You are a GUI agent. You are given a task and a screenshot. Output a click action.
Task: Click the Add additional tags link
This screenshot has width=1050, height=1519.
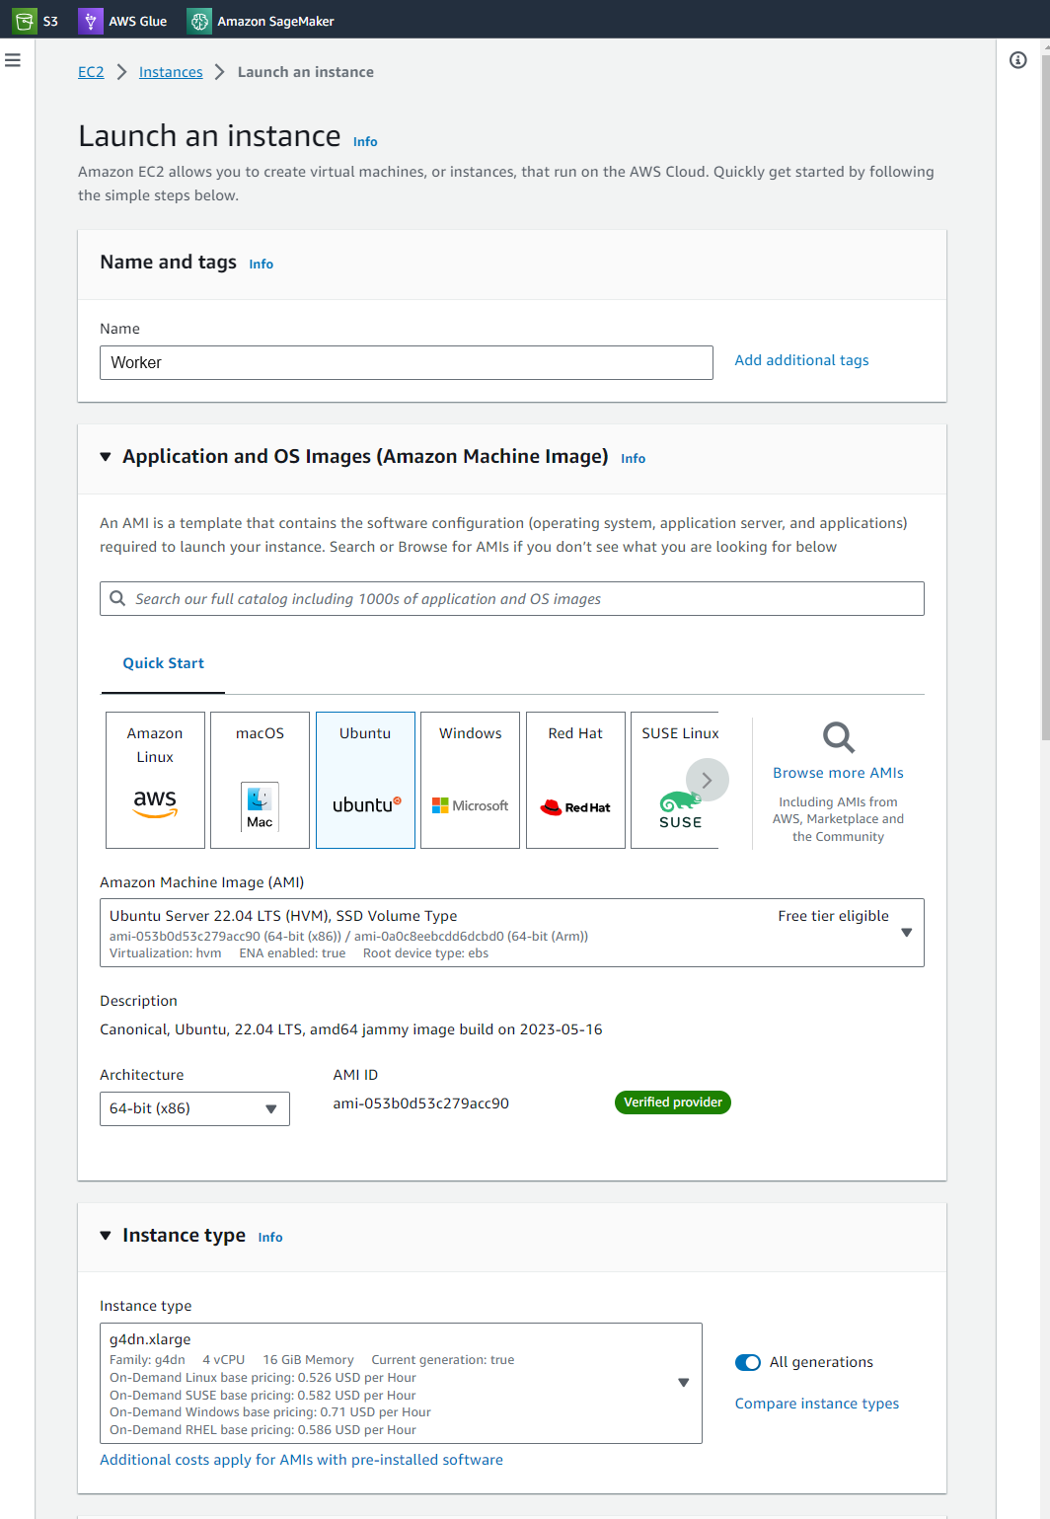pyautogui.click(x=801, y=360)
